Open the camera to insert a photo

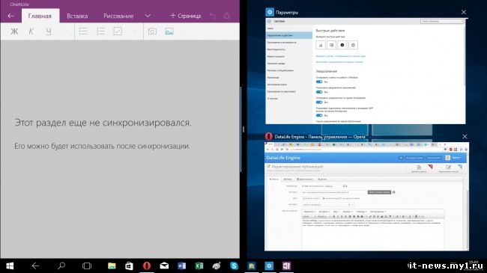(152, 31)
